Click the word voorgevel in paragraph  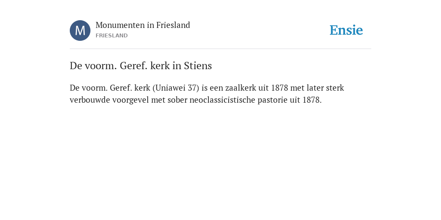(x=130, y=101)
